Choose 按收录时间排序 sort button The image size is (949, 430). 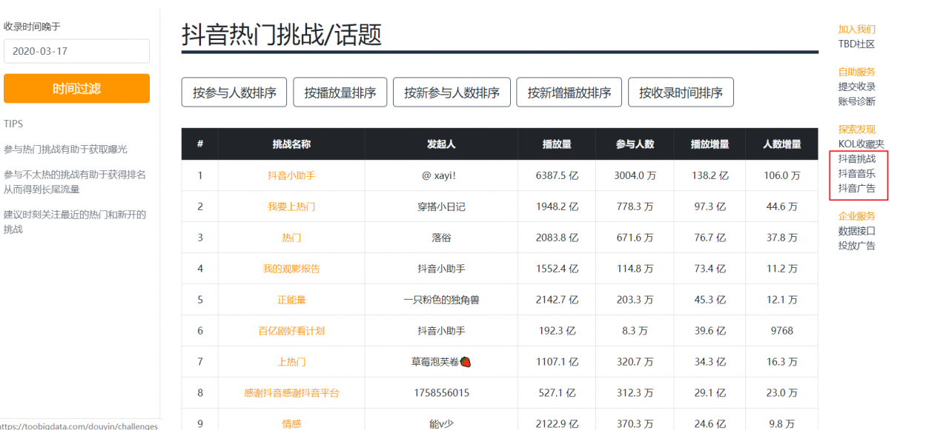(681, 93)
